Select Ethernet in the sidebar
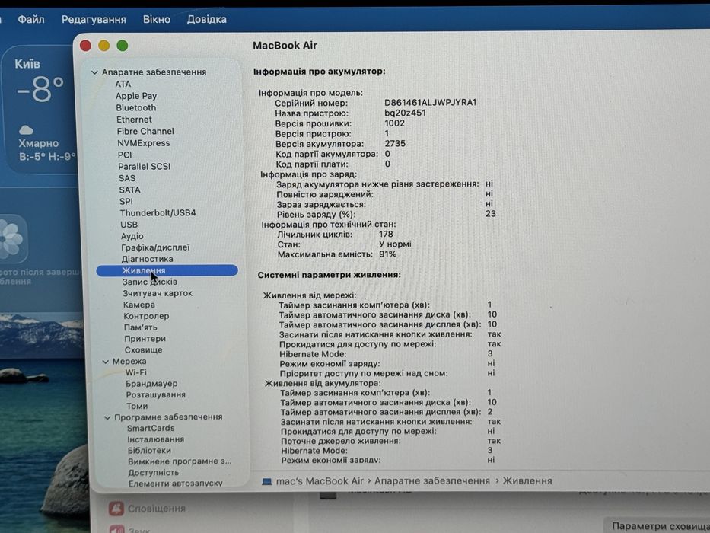Screen dimensions: 710x533 click(x=134, y=120)
